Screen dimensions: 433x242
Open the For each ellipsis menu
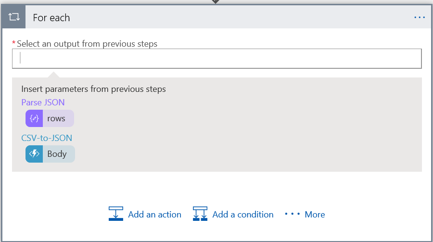420,17
